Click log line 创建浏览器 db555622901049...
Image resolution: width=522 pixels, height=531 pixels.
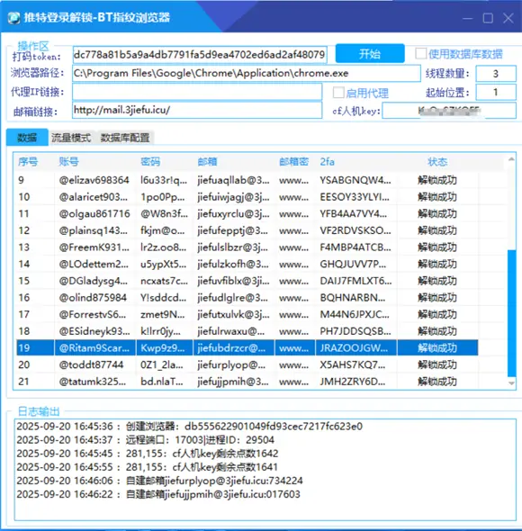click(x=189, y=427)
